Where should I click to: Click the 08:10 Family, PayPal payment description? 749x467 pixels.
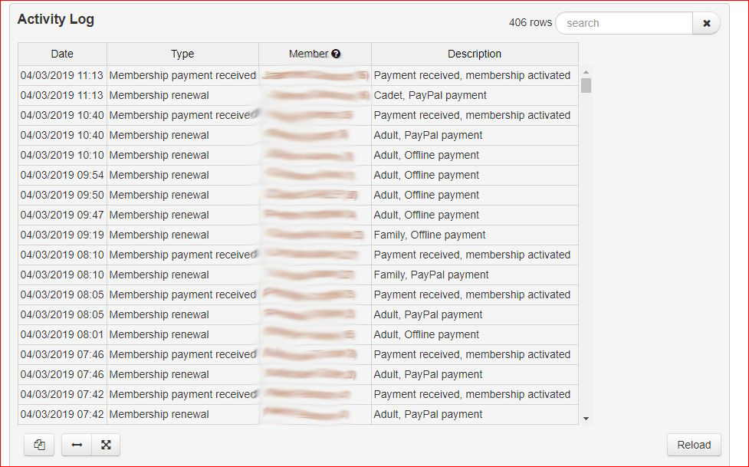[x=431, y=275]
